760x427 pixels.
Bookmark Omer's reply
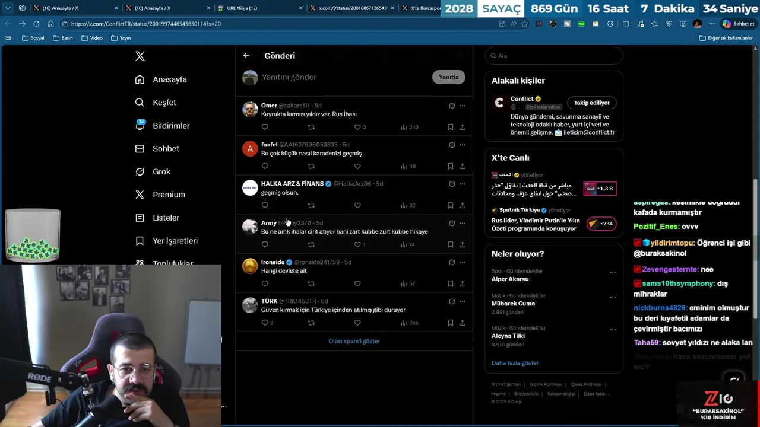click(x=451, y=127)
